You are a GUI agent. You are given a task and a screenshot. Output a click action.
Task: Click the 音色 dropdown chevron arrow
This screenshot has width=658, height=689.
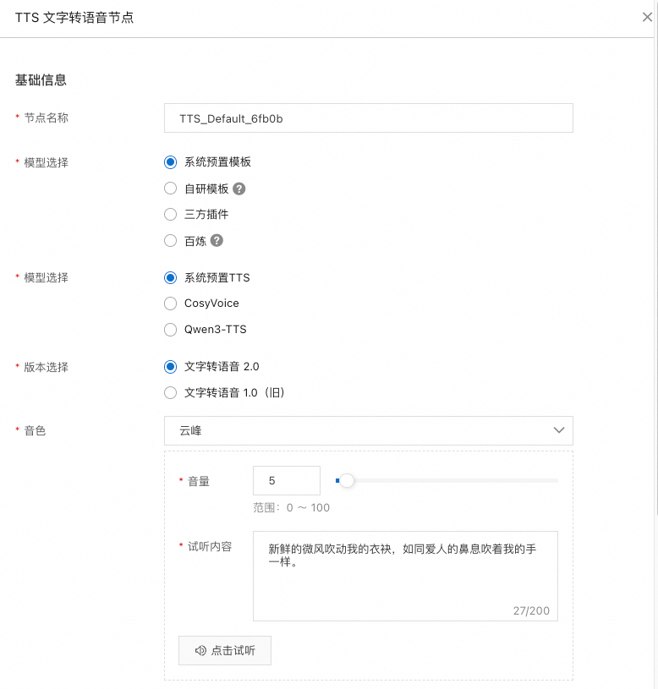click(559, 430)
